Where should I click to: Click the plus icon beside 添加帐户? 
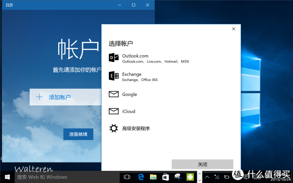click(x=39, y=97)
